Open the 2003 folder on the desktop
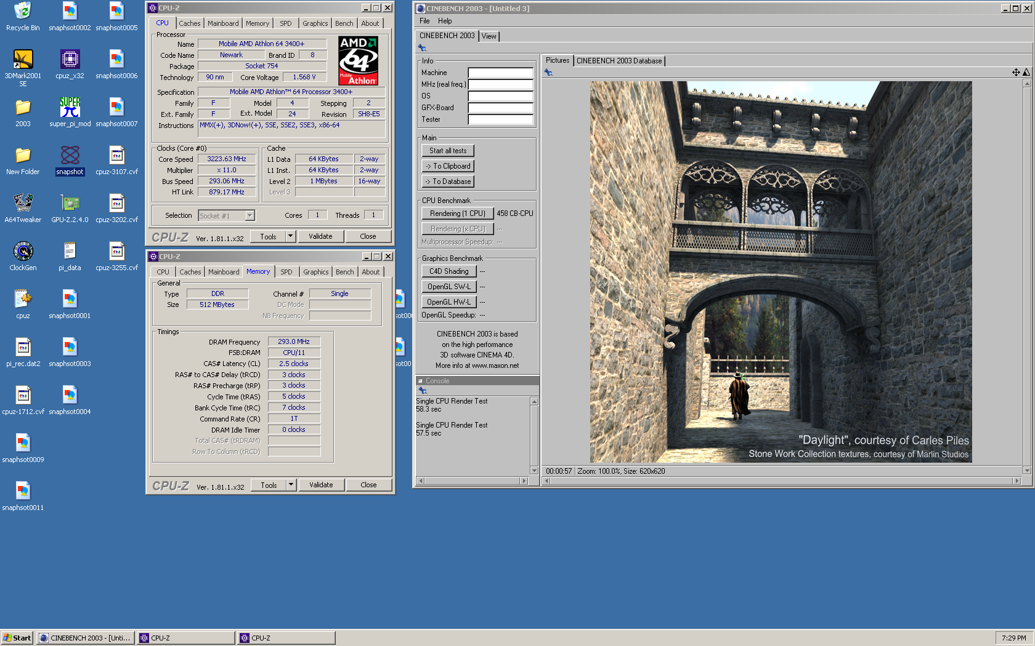Viewport: 1035px width, 646px height. (23, 113)
